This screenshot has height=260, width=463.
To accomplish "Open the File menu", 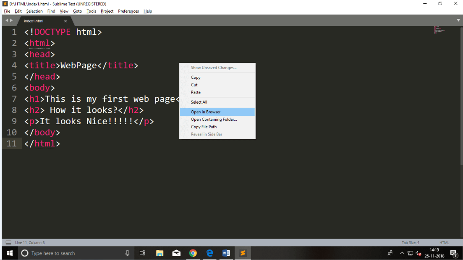I will pyautogui.click(x=7, y=11).
